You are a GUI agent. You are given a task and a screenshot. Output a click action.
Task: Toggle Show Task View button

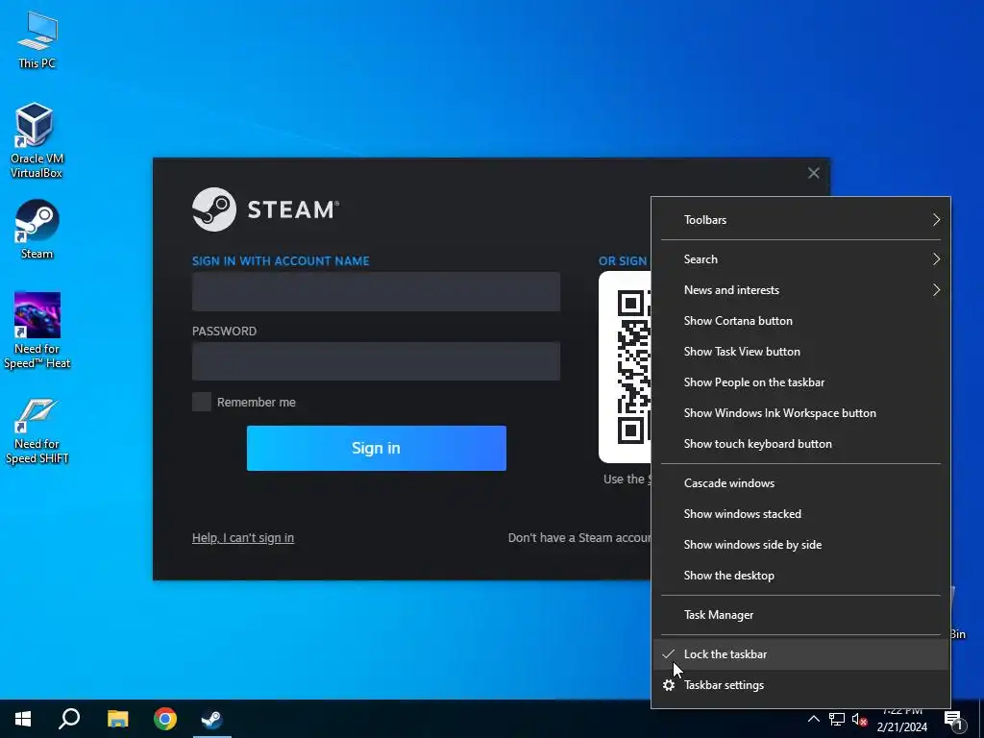pos(800,352)
